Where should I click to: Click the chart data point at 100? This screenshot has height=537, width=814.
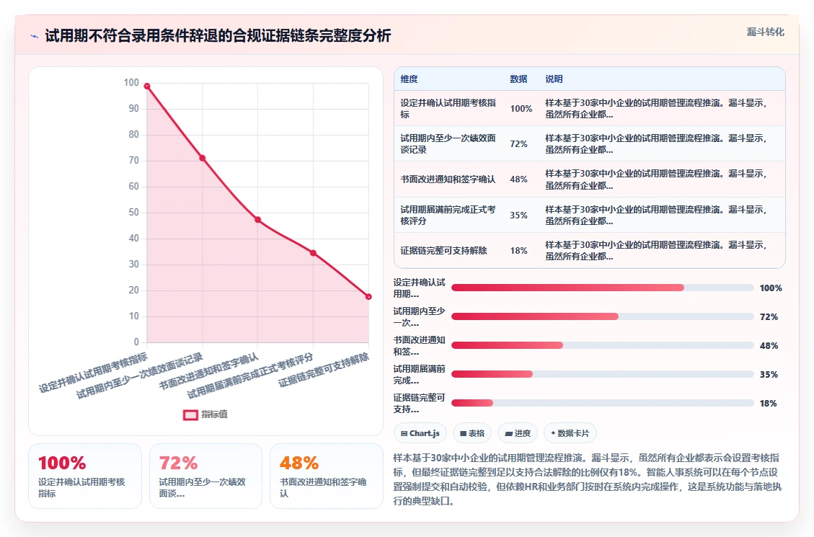click(147, 86)
